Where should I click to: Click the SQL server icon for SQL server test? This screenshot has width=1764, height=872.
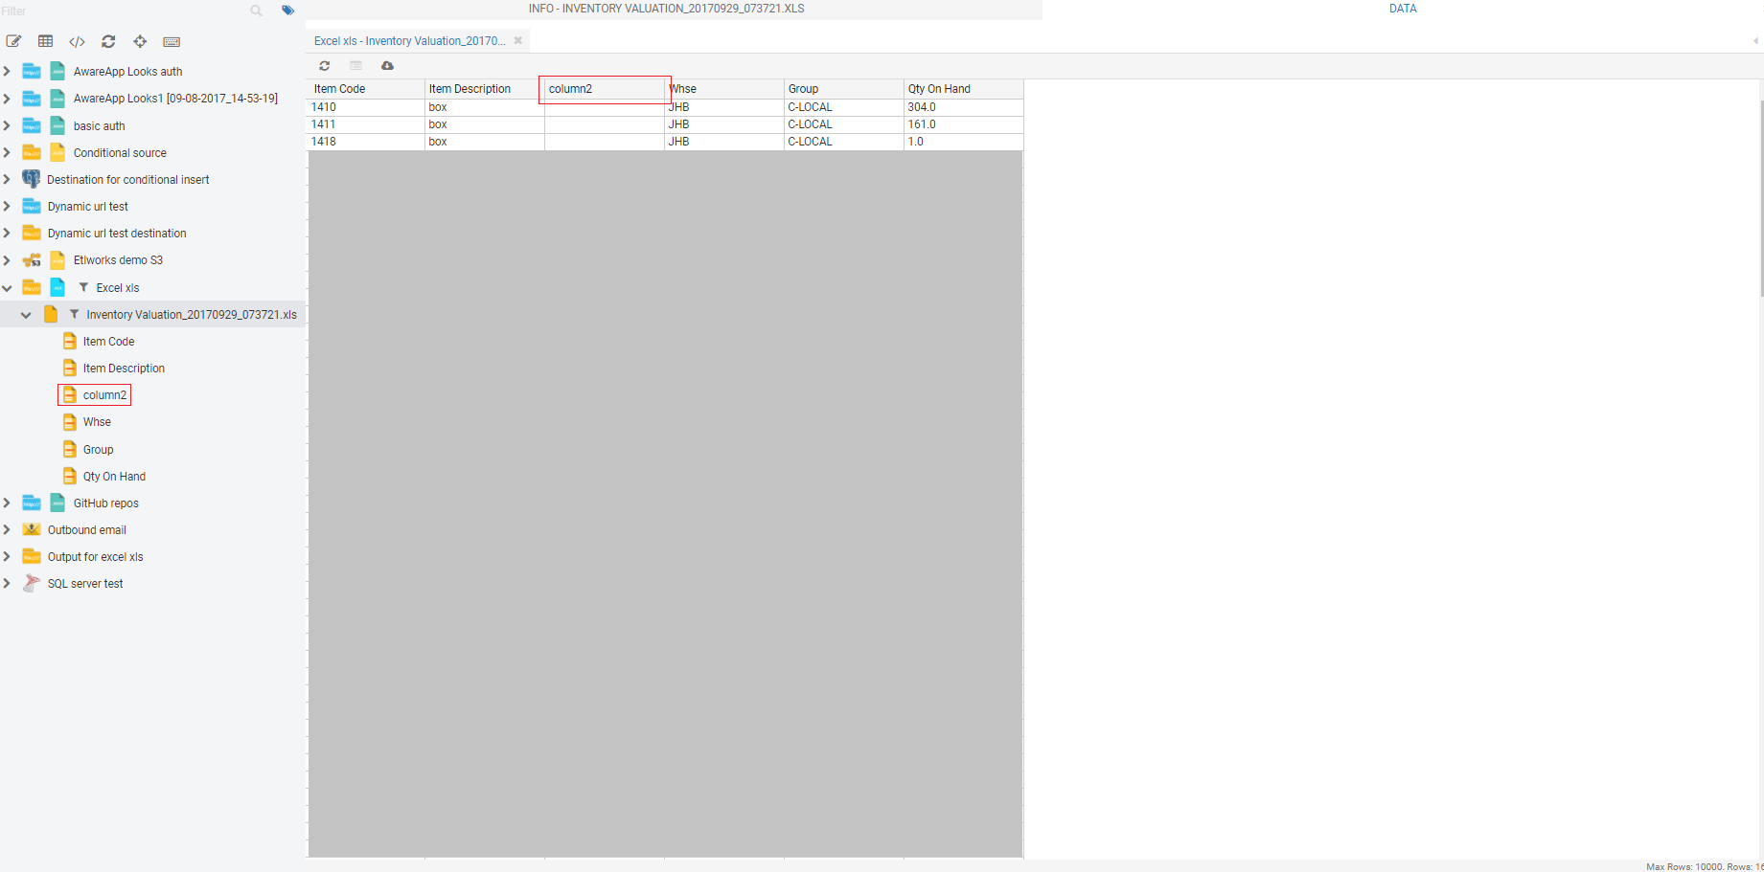point(31,583)
